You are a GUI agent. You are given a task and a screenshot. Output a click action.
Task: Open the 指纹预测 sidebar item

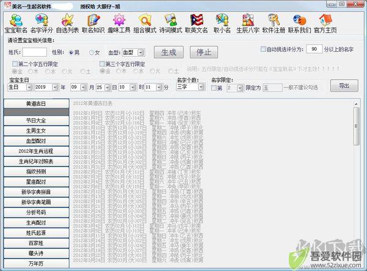pos(36,172)
